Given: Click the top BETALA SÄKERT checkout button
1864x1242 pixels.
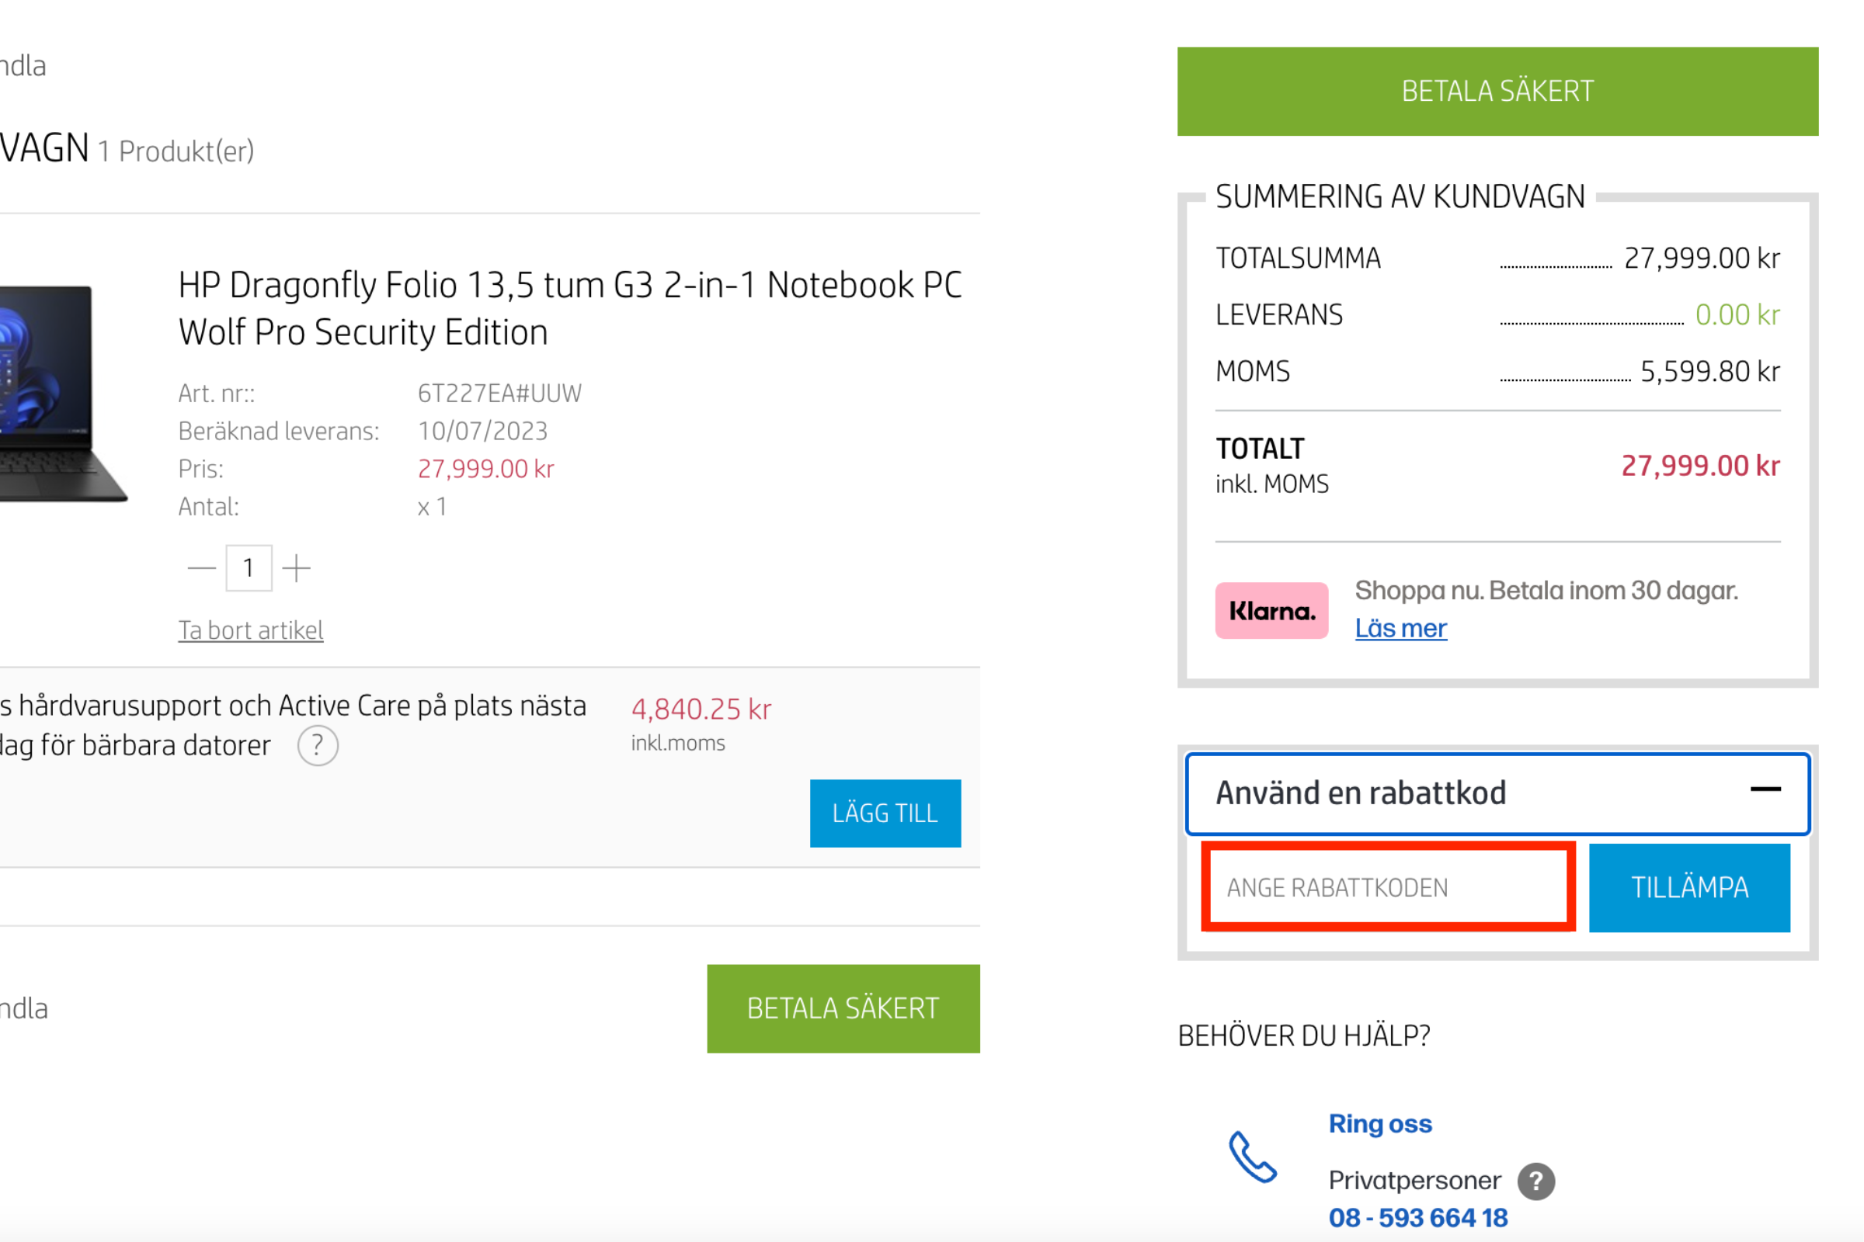Looking at the screenshot, I should point(1497,91).
